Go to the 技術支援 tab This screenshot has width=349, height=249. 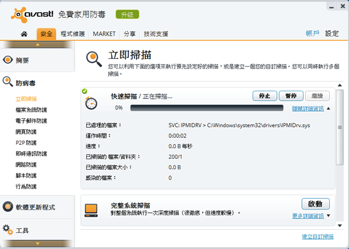[156, 34]
